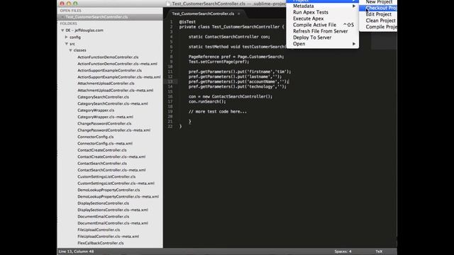Open ContactSearchController.cls

102,164
